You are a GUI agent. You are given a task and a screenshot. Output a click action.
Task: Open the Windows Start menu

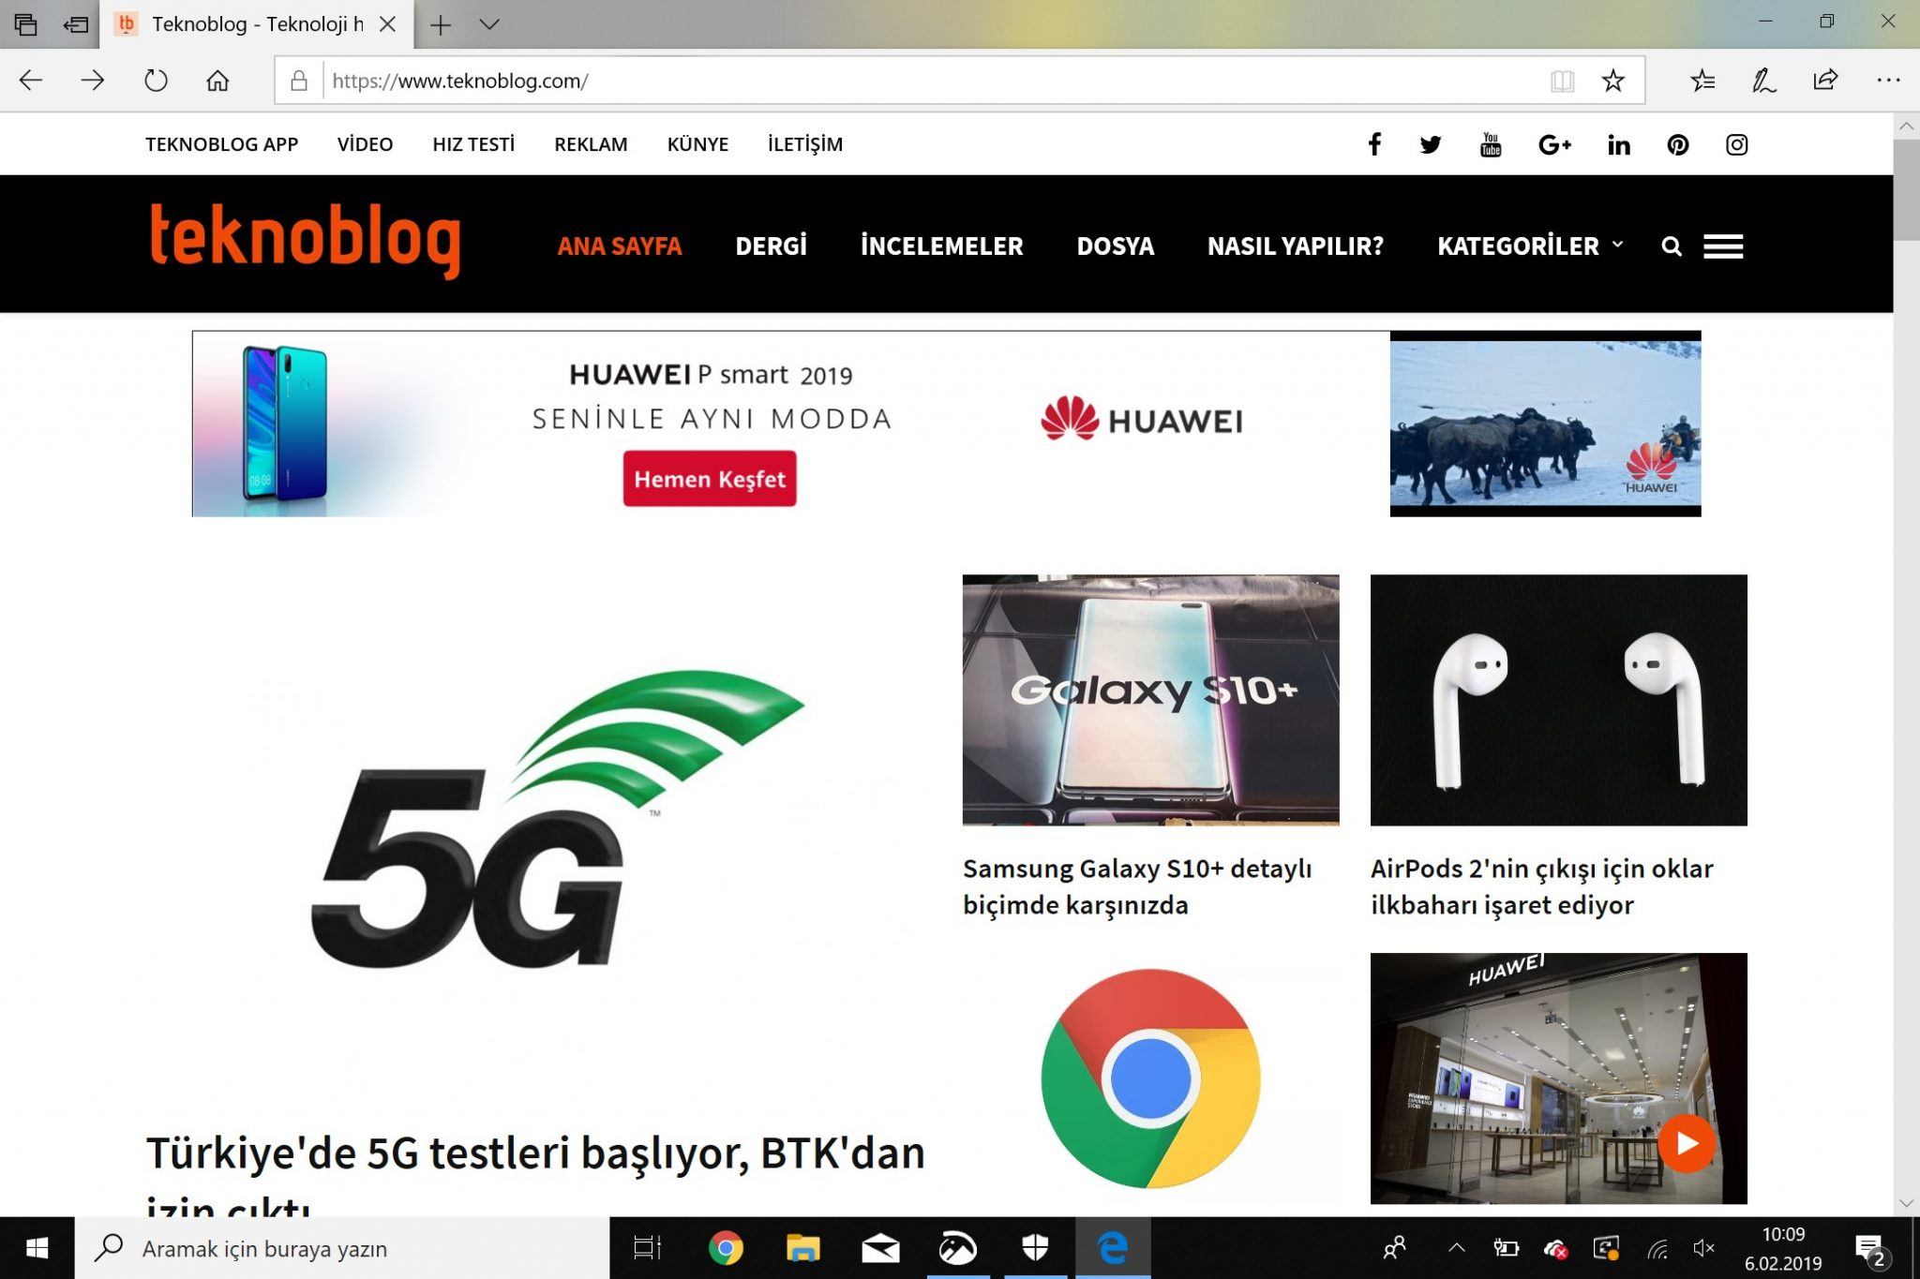37,1248
